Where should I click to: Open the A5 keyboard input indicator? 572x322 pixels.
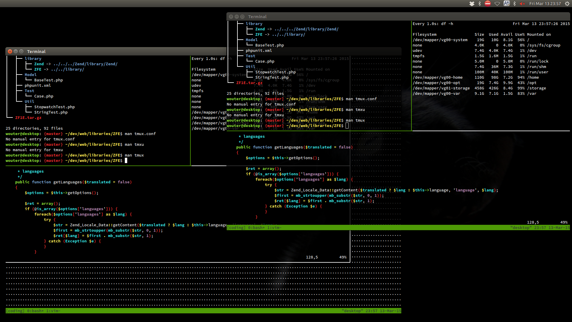point(506,4)
